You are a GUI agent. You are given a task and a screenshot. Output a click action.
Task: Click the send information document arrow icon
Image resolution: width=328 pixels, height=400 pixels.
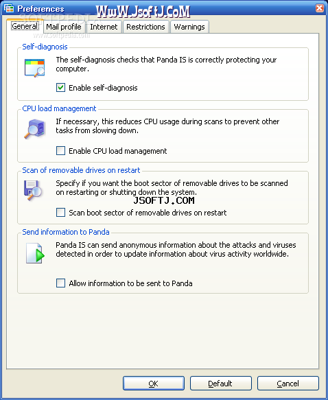tap(35, 253)
